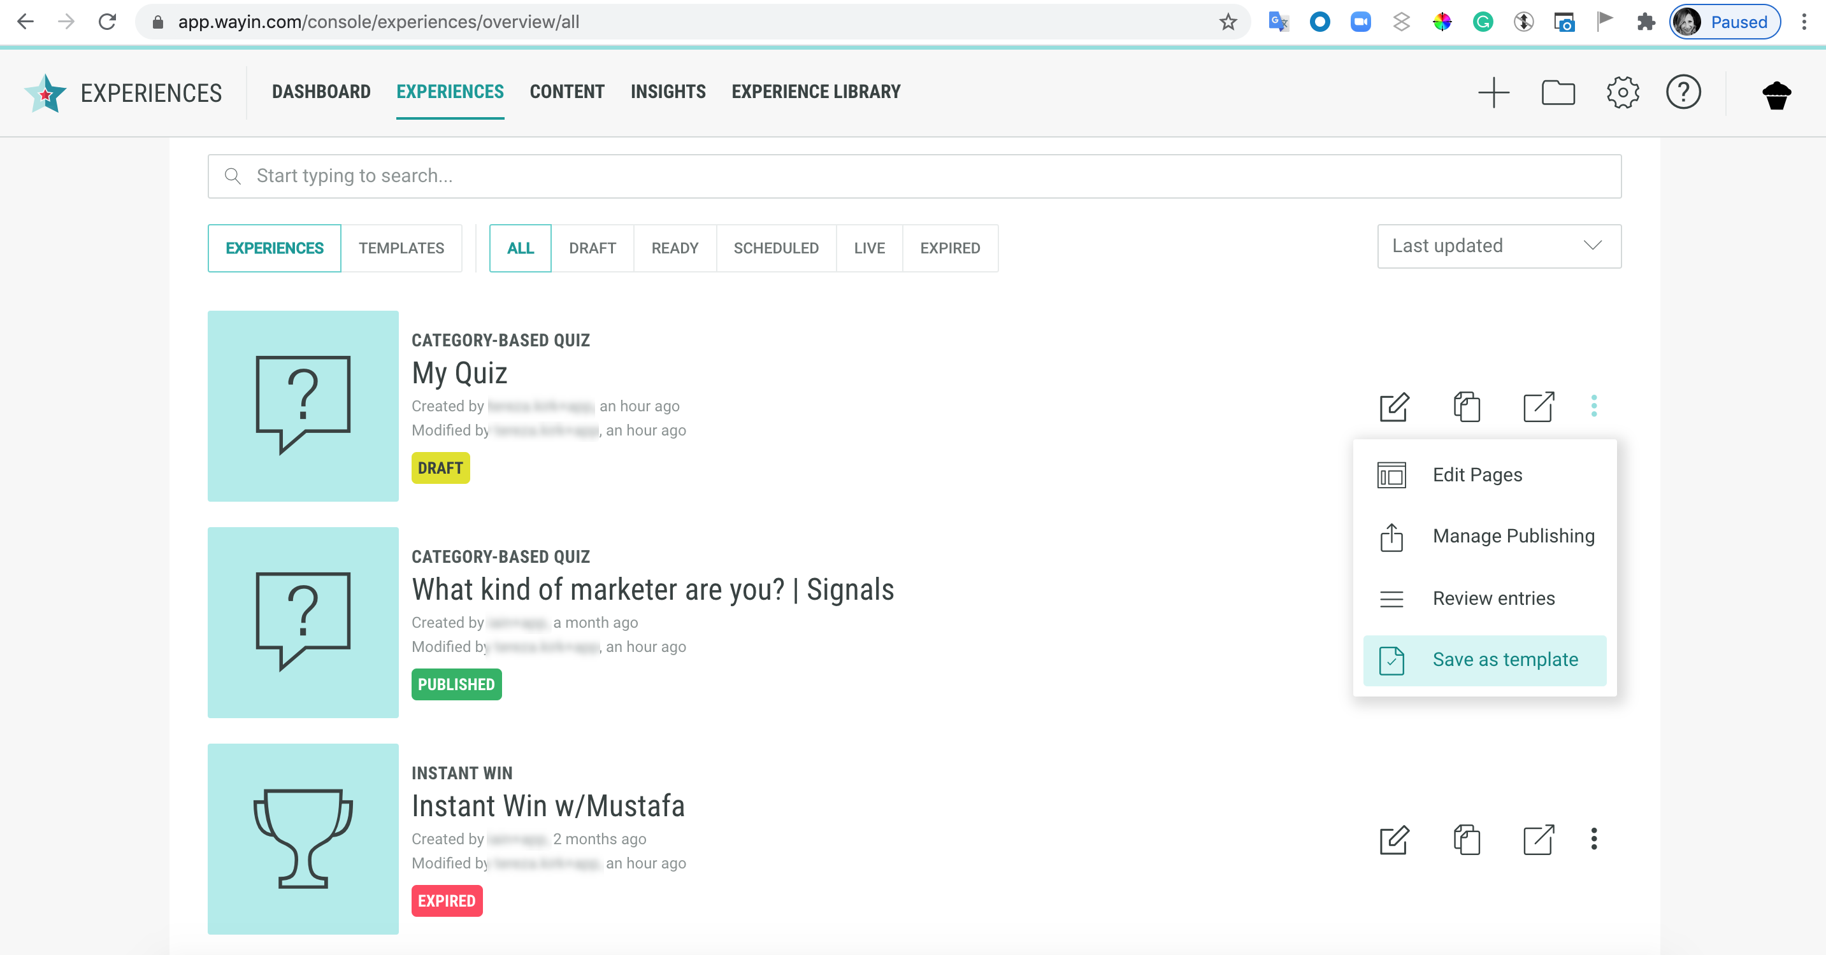Open the folder icon in header

point(1558,93)
